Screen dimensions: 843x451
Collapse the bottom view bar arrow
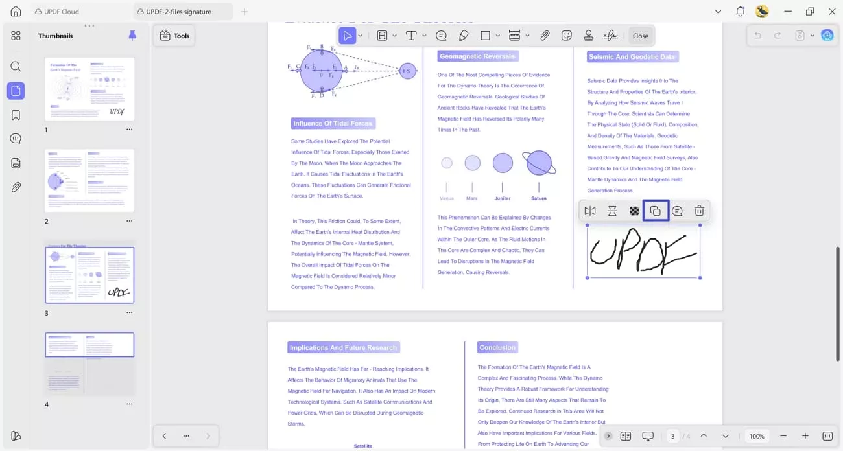pyautogui.click(x=608, y=436)
